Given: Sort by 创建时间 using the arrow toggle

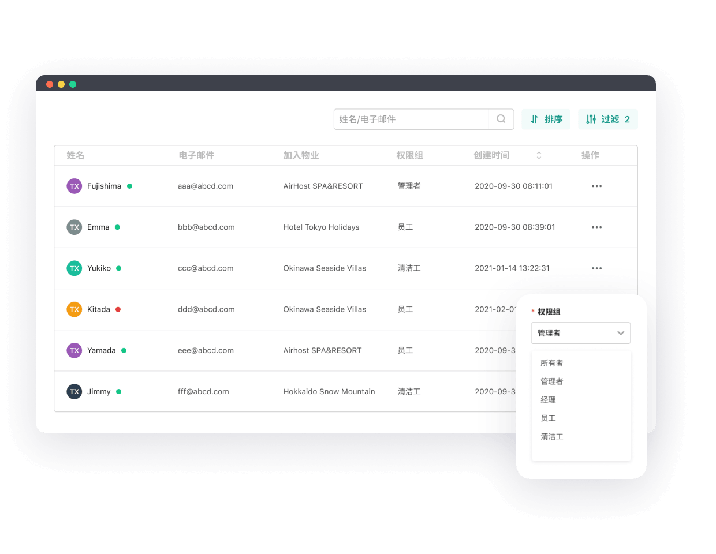Looking at the screenshot, I should coord(539,155).
